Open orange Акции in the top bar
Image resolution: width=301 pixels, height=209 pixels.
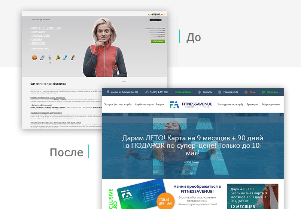[x=252, y=92]
